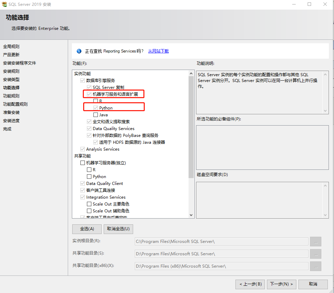Check Python under 机器学习服务器(独立)
Image resolution: width=334 pixels, height=293 pixels.
tap(89, 176)
